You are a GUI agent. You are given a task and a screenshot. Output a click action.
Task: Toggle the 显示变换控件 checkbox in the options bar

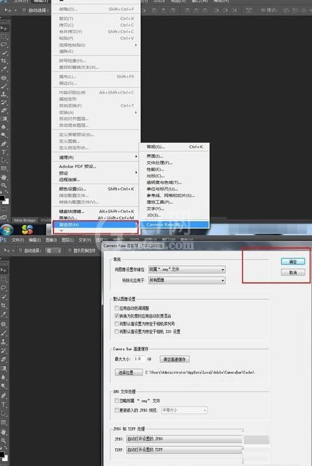pos(70,251)
